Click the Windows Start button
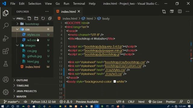 (x=2, y=106)
